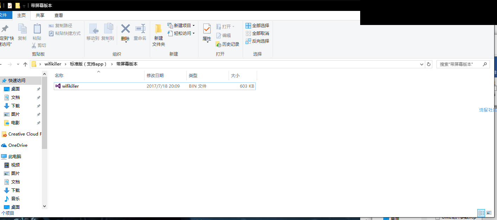
Task: Click the 标准版（支持app） breadcrumb
Action: click(88, 64)
